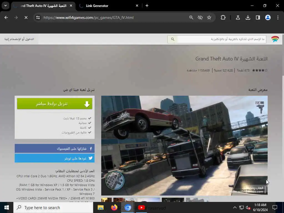Tweet the game on Twitter
Screen dimensions: 284x213
[x=55, y=158]
